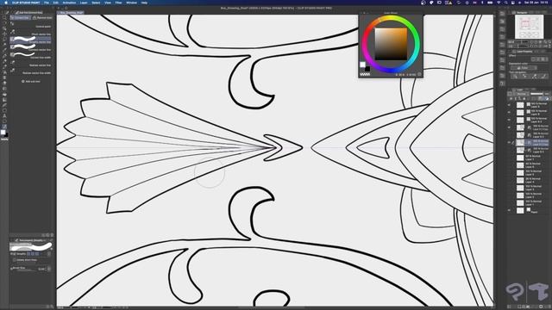The image size is (552, 310).
Task: Open the CLIP STUDIO PAINT application menu
Action: (26, 3)
